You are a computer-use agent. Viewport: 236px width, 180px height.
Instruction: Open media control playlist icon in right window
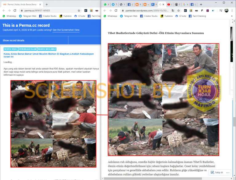[221, 10]
